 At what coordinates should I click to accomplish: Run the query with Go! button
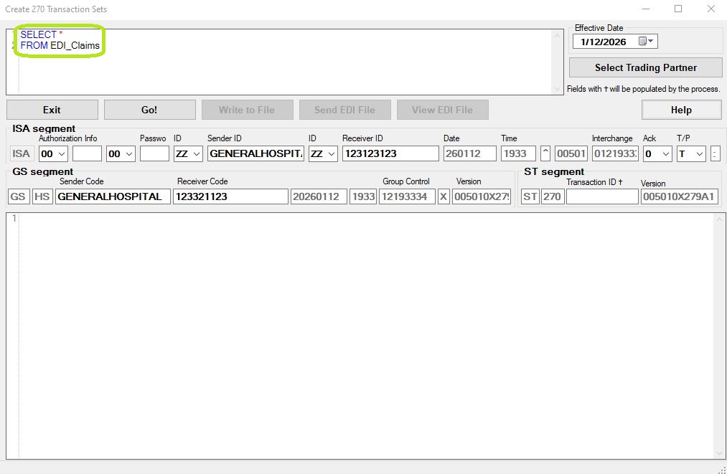pos(149,110)
